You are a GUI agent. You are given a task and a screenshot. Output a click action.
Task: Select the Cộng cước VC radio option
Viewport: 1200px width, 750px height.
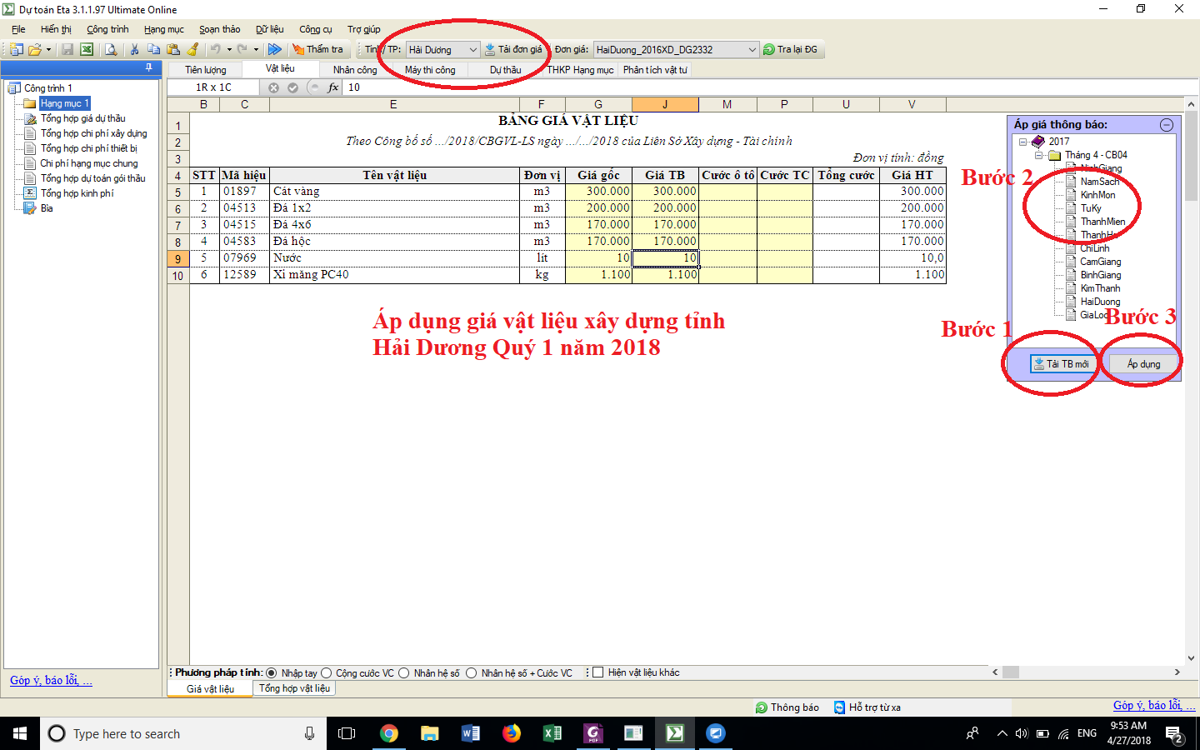tap(327, 673)
